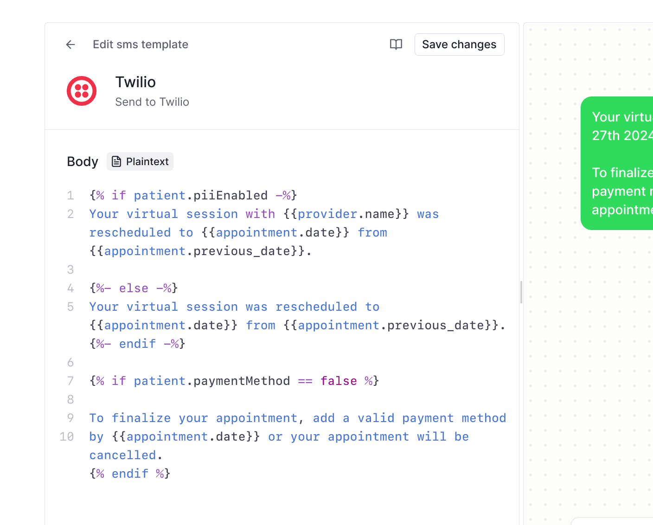Select the Plaintext format badge
The width and height of the screenshot is (653, 525).
[140, 161]
